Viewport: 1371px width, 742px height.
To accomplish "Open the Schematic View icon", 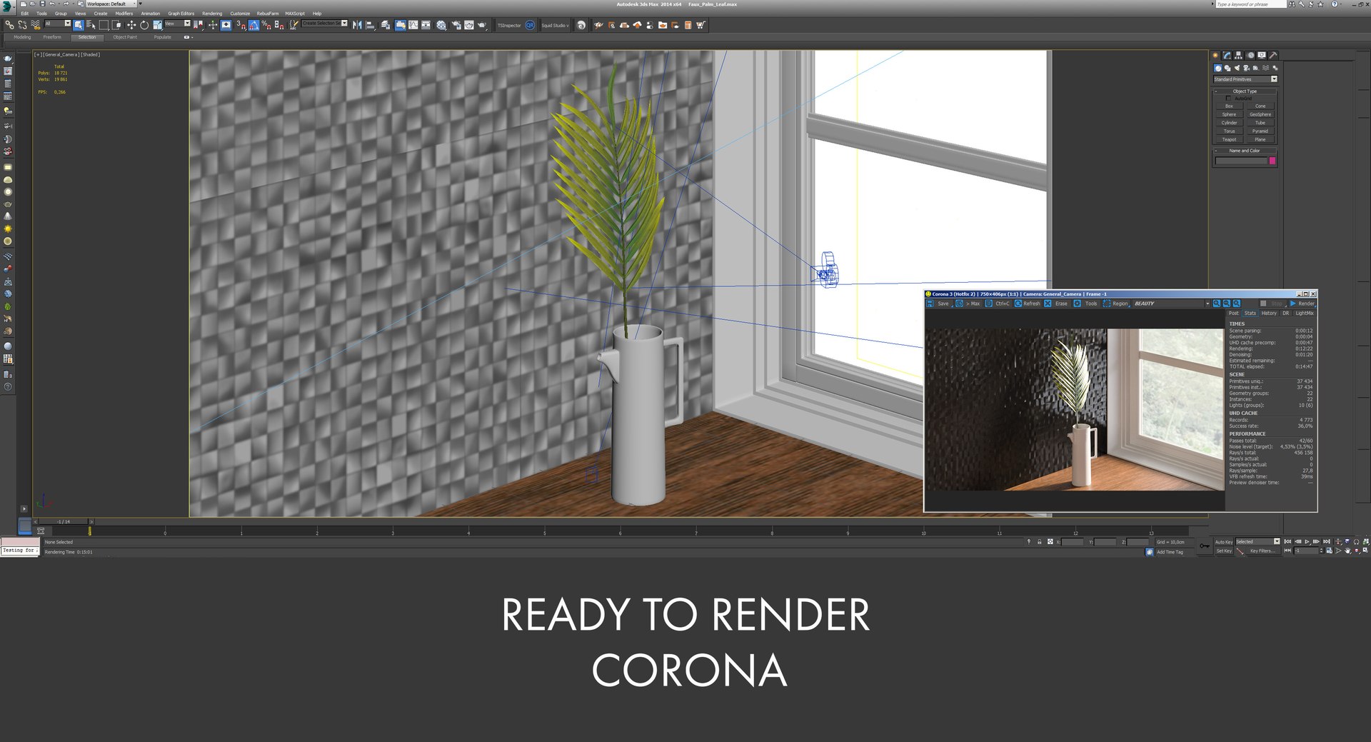I will (426, 25).
